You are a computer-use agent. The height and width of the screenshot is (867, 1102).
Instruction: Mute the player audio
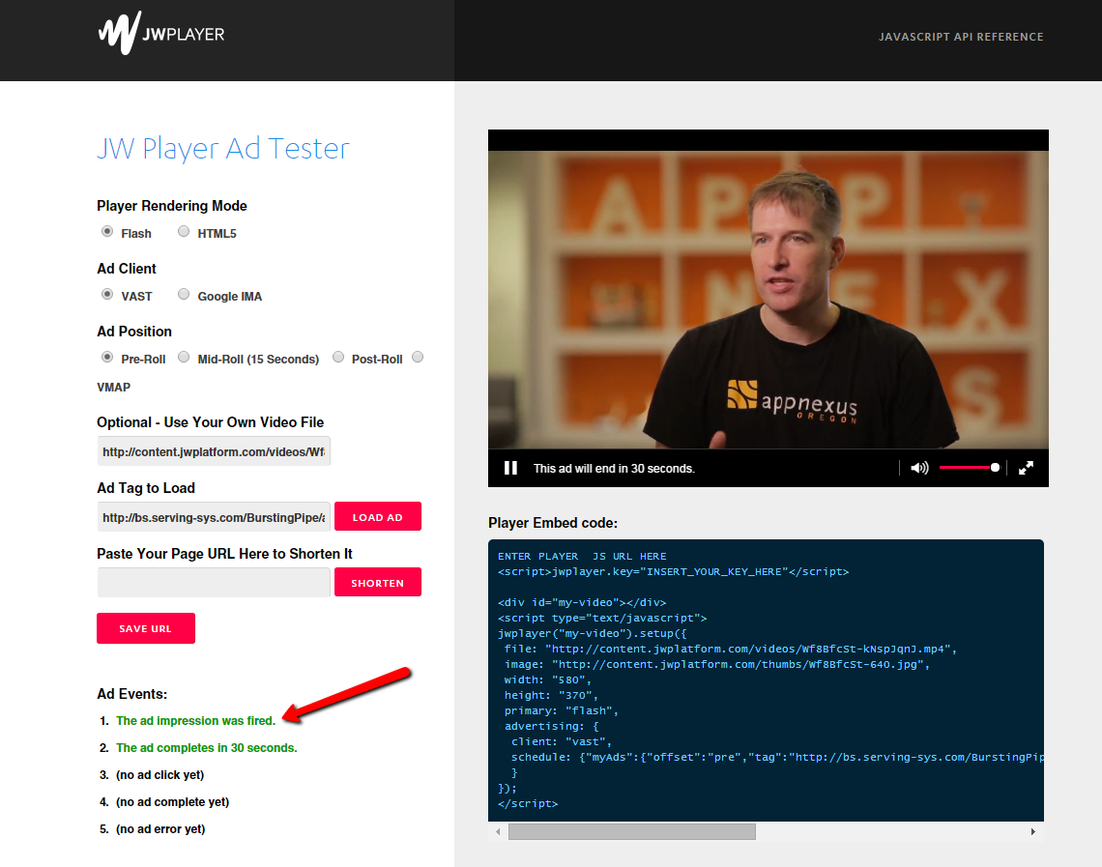coord(918,468)
